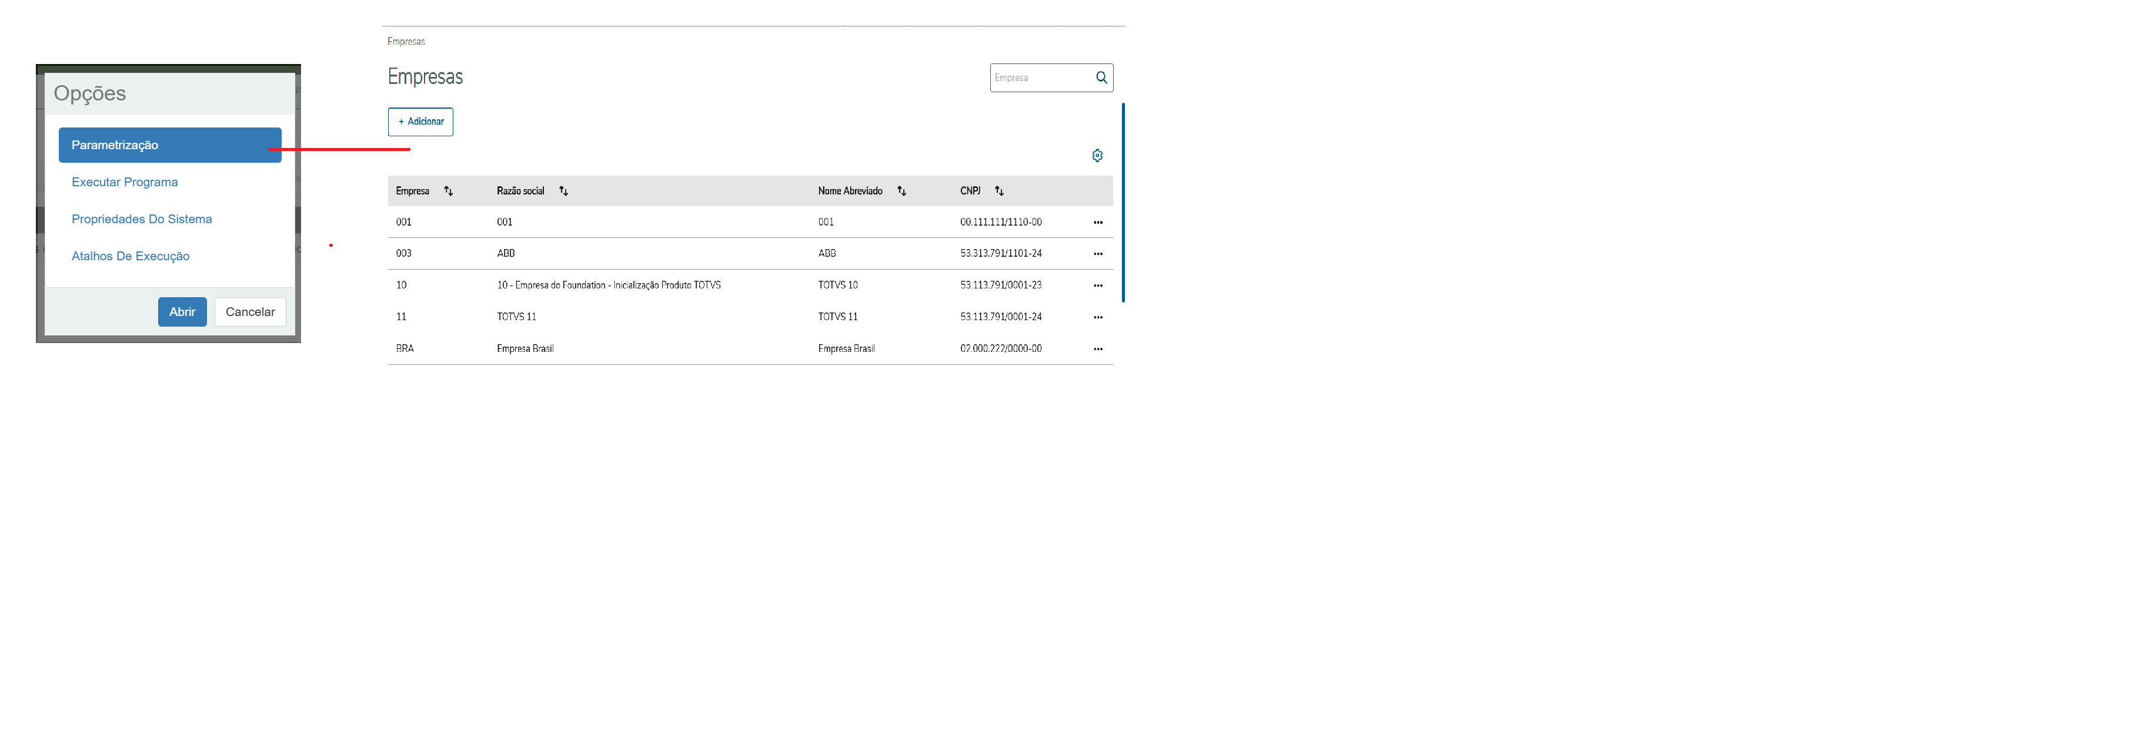
Task: Click the Adicionar button
Action: point(420,122)
